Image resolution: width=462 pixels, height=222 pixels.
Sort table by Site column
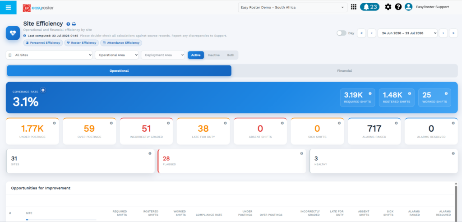coord(29,213)
